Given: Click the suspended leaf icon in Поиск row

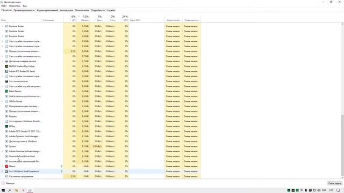Looking at the screenshot, I should (61, 166).
